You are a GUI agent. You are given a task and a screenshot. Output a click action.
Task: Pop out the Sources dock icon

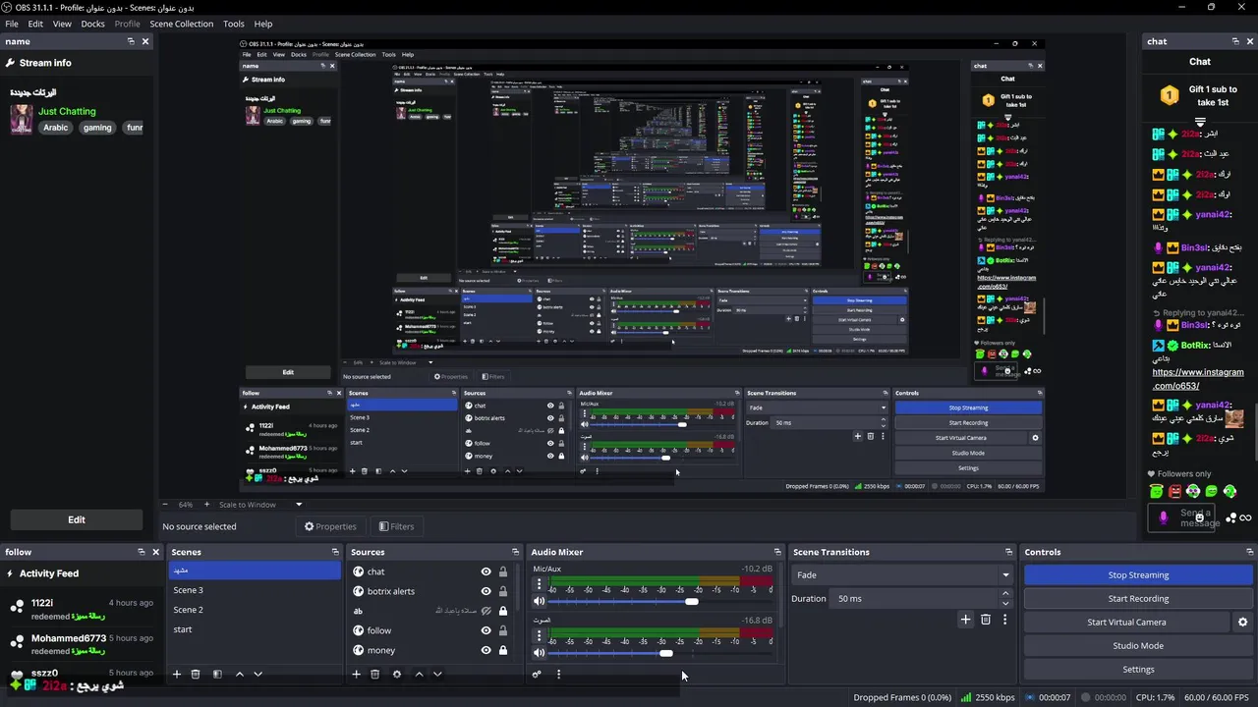coord(515,552)
